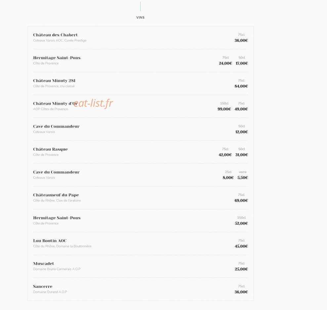Choose the 17,00€ 50cl Hermitage Saint-Pons price

point(242,63)
